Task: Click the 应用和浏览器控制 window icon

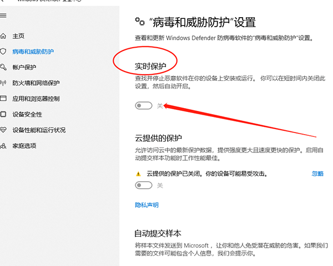Action: (x=3, y=99)
